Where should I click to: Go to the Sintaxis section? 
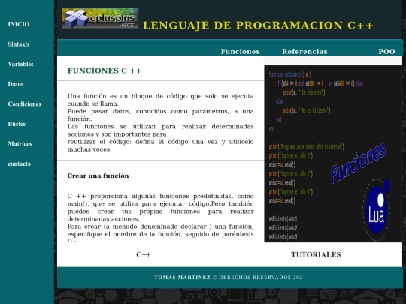[19, 44]
